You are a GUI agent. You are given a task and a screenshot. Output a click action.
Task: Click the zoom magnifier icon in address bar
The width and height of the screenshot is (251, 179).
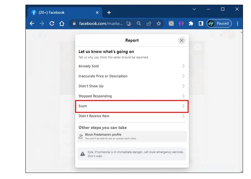click(x=139, y=23)
